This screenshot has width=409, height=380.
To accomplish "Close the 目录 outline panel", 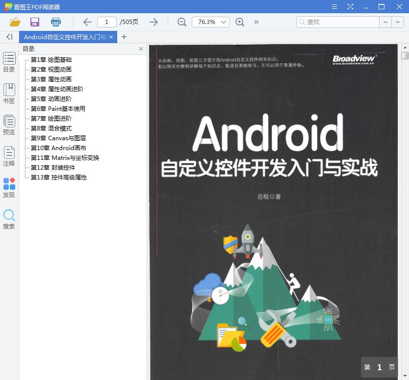I will coord(141,49).
